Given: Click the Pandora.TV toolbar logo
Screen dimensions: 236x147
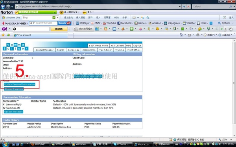Looking at the screenshot, I should tap(14, 23).
